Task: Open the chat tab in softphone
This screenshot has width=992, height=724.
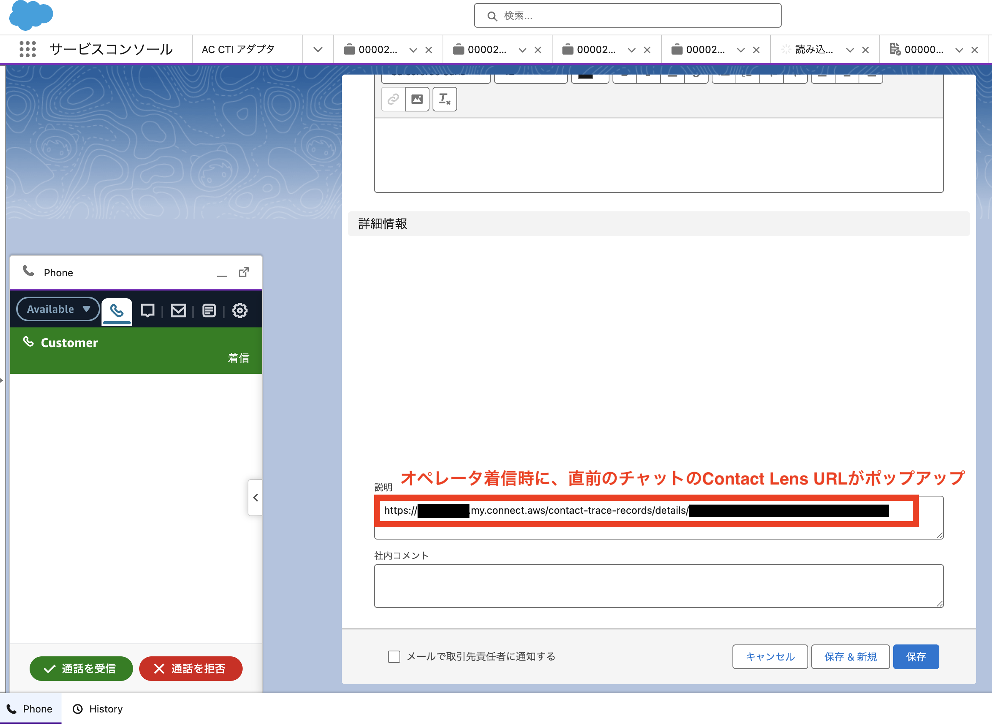Action: (147, 310)
